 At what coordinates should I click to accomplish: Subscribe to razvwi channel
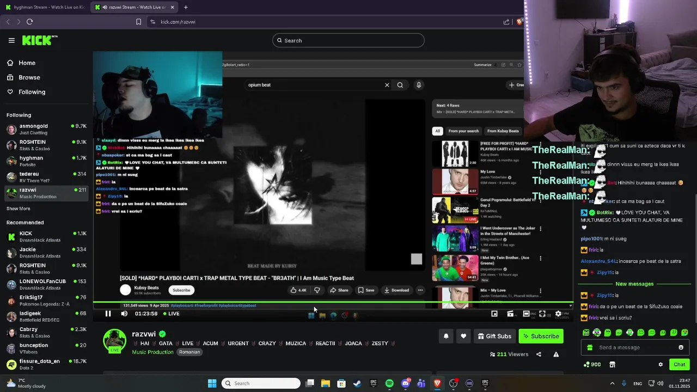click(541, 336)
